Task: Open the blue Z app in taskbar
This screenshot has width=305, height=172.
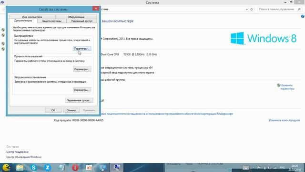Action: click(x=47, y=168)
